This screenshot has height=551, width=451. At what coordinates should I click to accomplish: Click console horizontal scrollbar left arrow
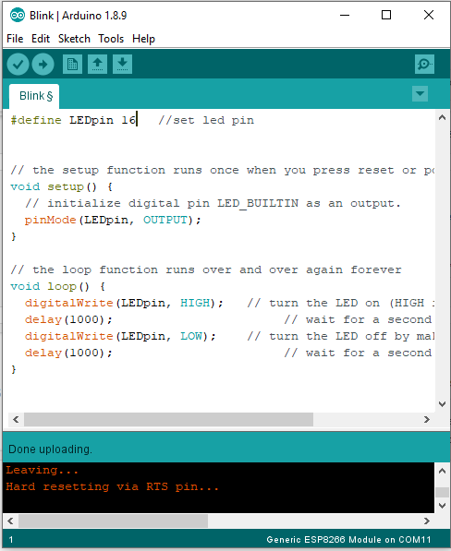click(10, 521)
